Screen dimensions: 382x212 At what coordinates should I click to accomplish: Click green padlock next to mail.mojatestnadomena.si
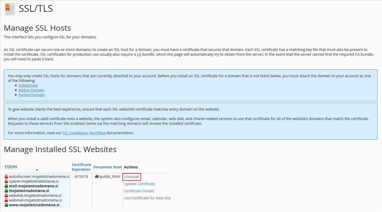point(6,186)
